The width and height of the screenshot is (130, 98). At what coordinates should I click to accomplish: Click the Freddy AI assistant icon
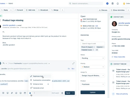(x=30, y=93)
